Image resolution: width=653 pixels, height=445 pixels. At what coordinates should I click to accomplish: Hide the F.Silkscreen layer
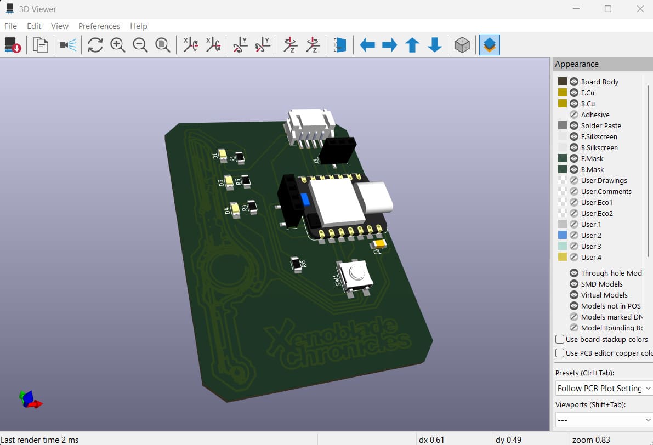tap(573, 136)
